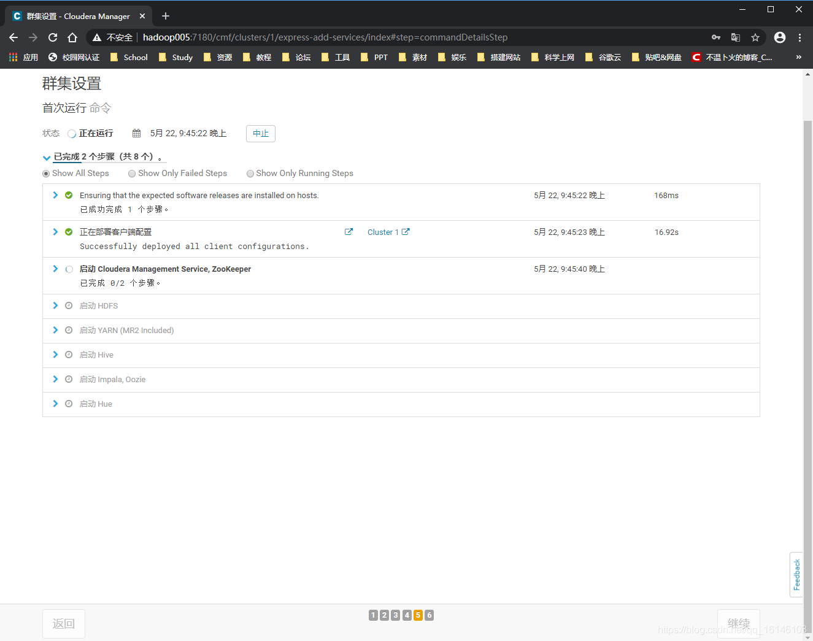Expand the 启动 Hive step
Viewport: 813px width, 641px height.
pyautogui.click(x=55, y=355)
